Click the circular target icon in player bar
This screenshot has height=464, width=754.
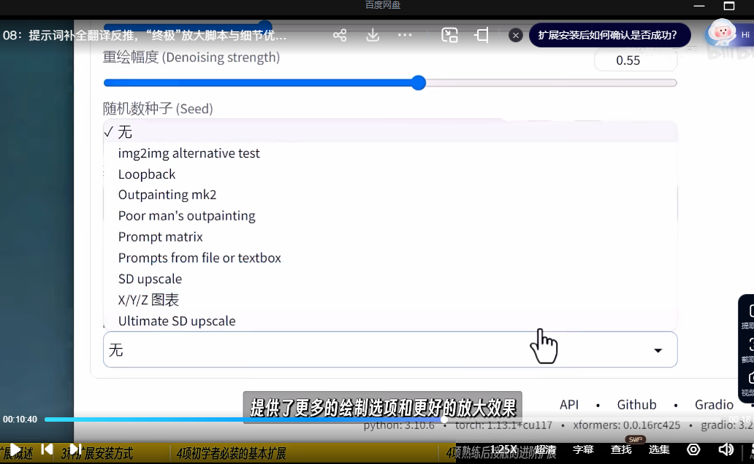click(x=693, y=449)
